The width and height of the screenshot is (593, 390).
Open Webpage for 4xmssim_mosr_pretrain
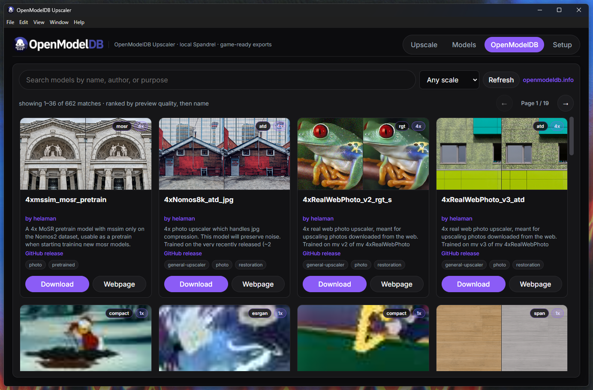click(x=119, y=284)
